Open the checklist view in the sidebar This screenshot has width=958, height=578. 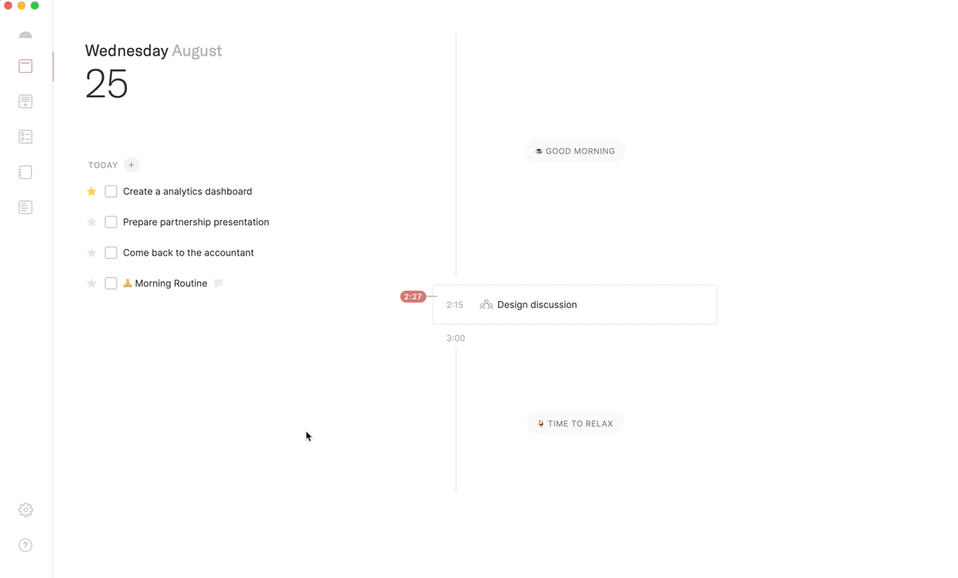click(26, 137)
